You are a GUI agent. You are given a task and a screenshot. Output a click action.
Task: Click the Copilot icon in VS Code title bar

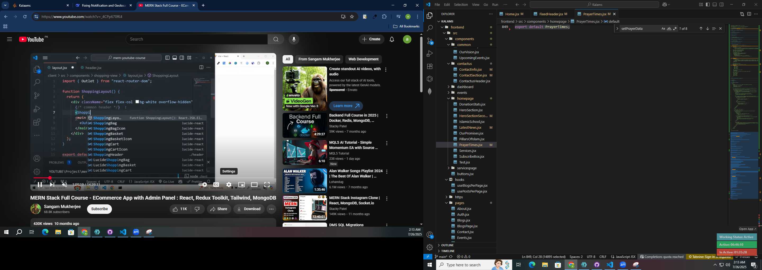point(665,5)
